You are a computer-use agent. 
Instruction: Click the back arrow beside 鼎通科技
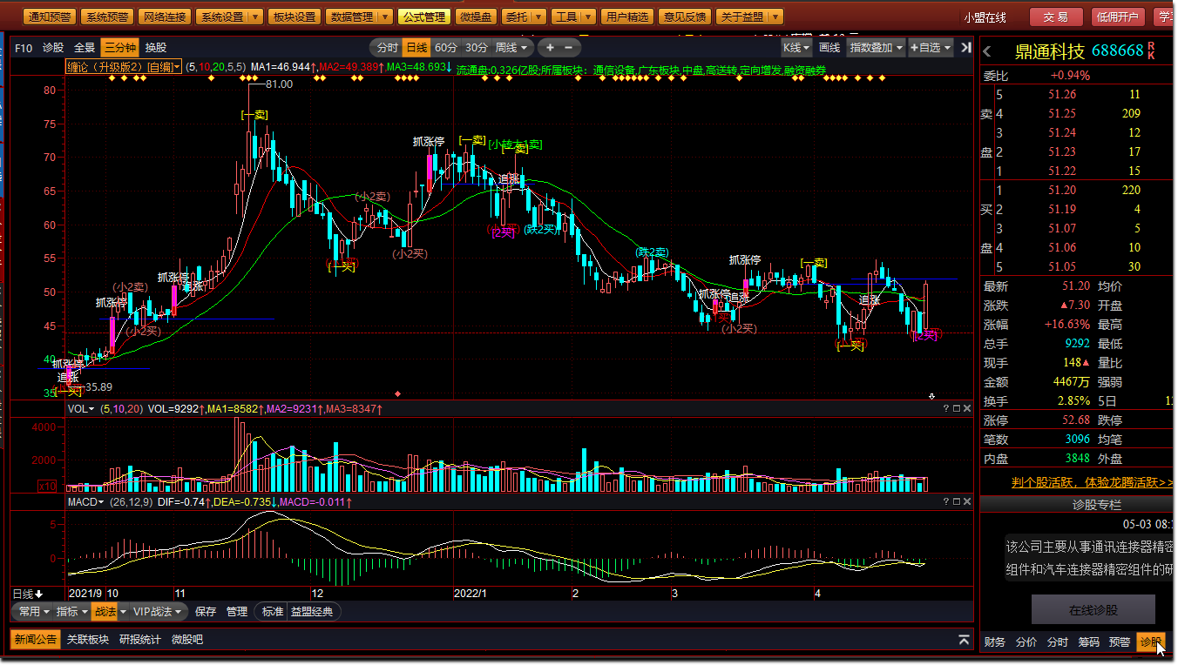tap(987, 51)
